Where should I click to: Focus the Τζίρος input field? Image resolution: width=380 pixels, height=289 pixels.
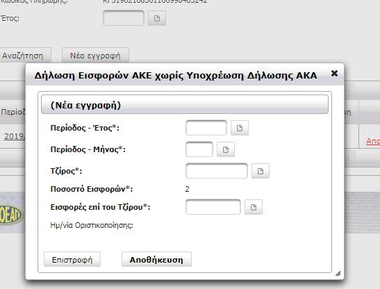(217, 171)
